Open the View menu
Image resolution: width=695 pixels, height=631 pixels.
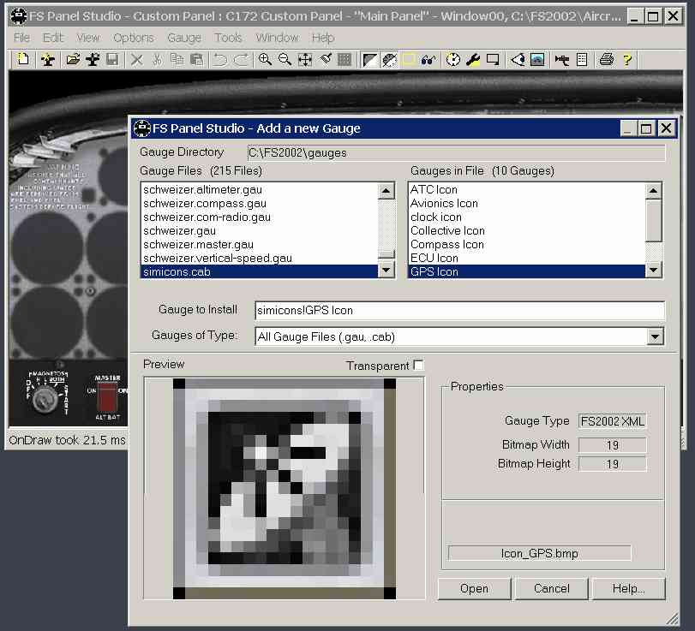(88, 38)
